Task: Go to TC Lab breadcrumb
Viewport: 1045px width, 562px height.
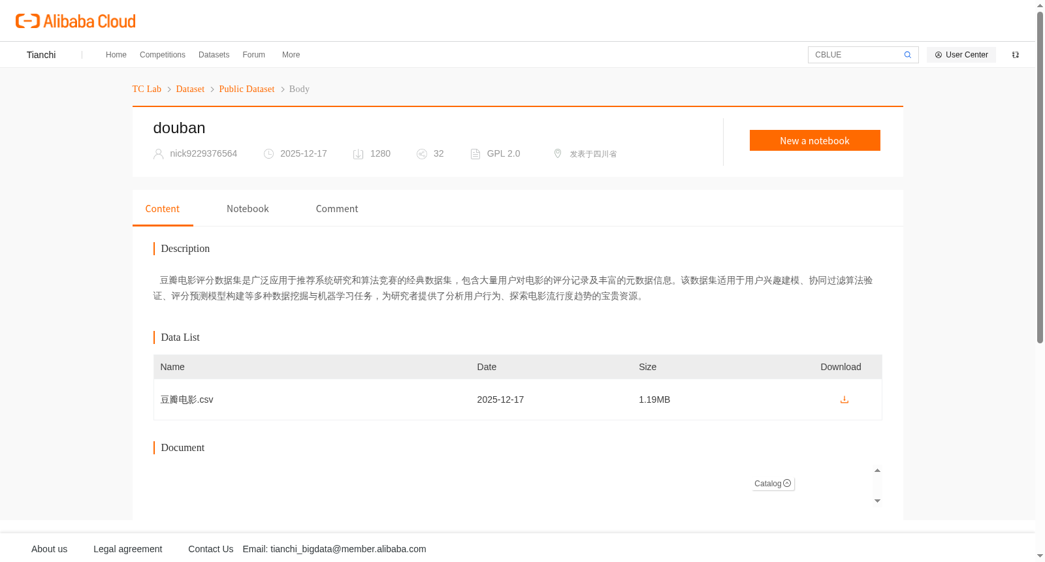Action: pos(147,89)
